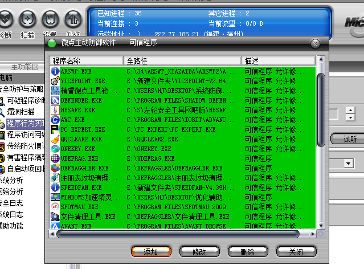Expand the 网络分析 section

pos(11,191)
